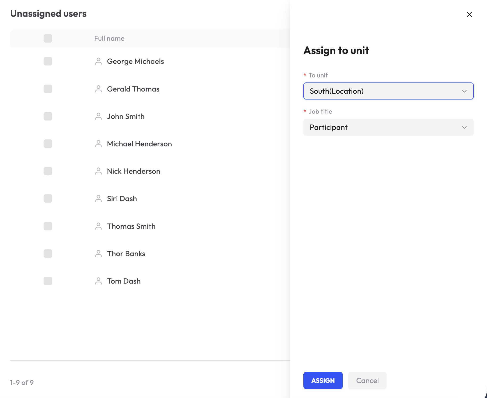Click the Unassigned users heading

(48, 14)
